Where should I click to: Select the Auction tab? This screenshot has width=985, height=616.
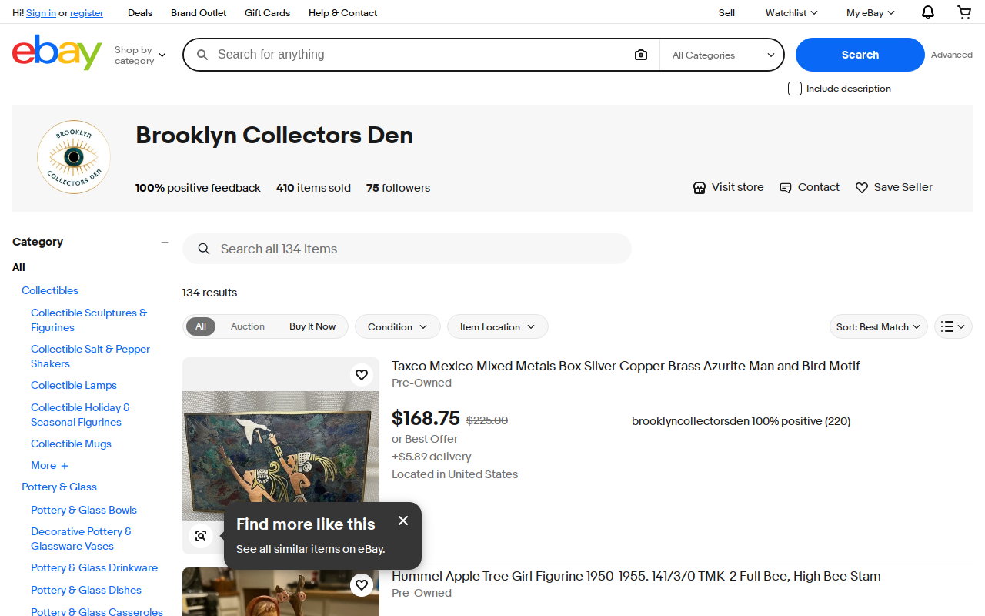248,326
